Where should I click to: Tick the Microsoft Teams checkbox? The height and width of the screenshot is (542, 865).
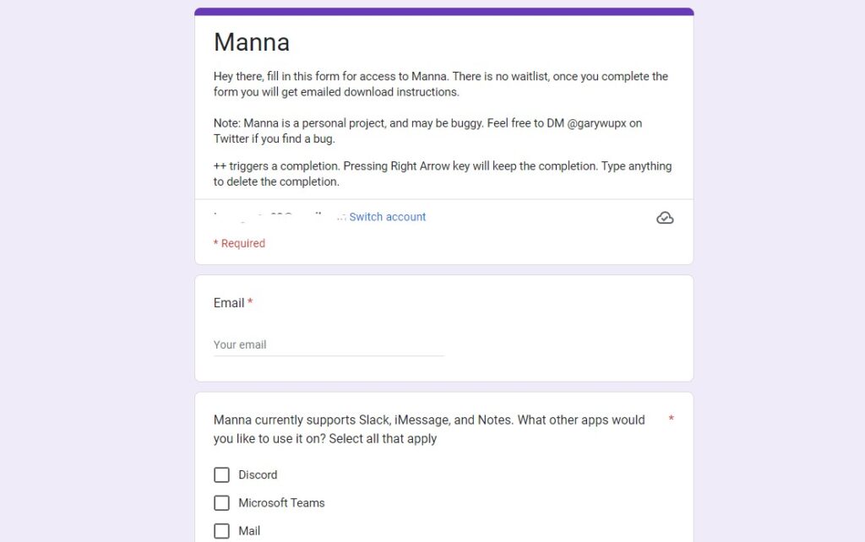coord(221,503)
